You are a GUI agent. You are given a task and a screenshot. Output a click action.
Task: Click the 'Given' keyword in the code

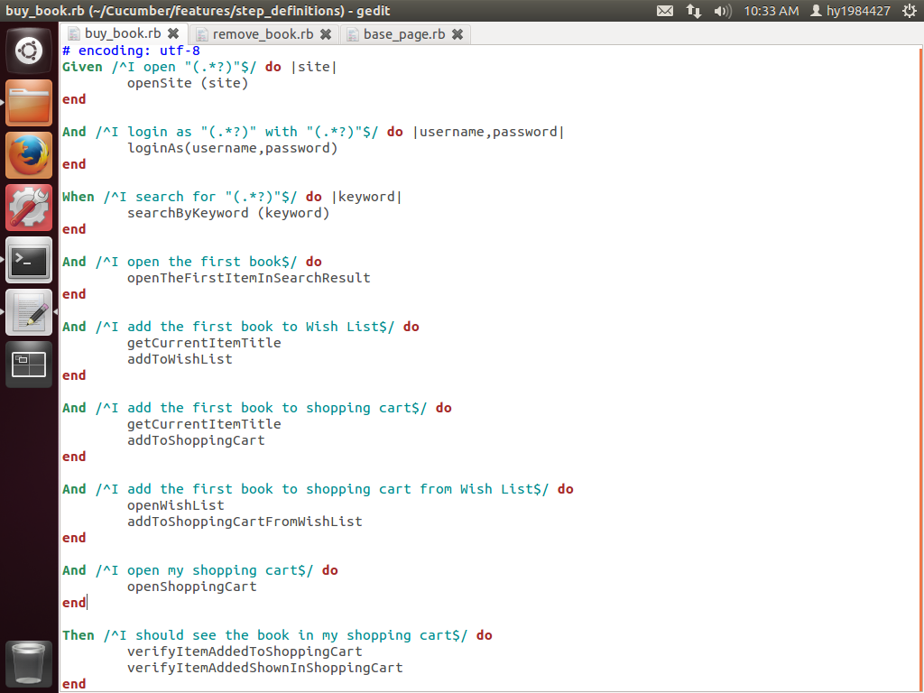click(82, 67)
